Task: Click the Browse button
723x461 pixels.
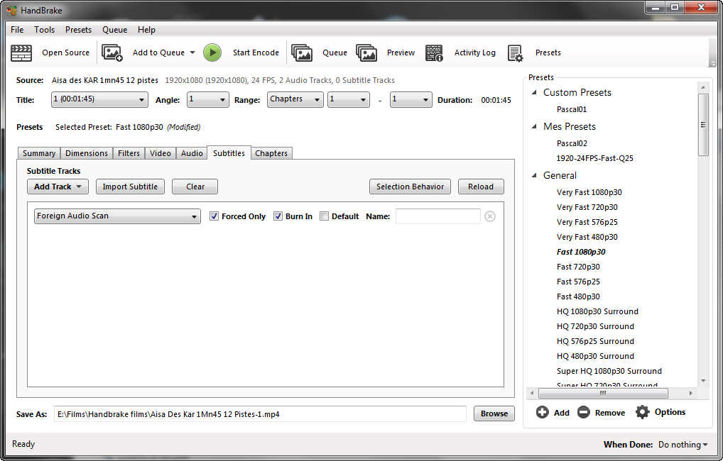Action: [x=494, y=413]
